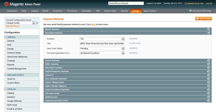Image resolution: width=216 pixels, height=112 pixels.
Task: Click Try Magento Go for Free link
Action: [194, 3]
